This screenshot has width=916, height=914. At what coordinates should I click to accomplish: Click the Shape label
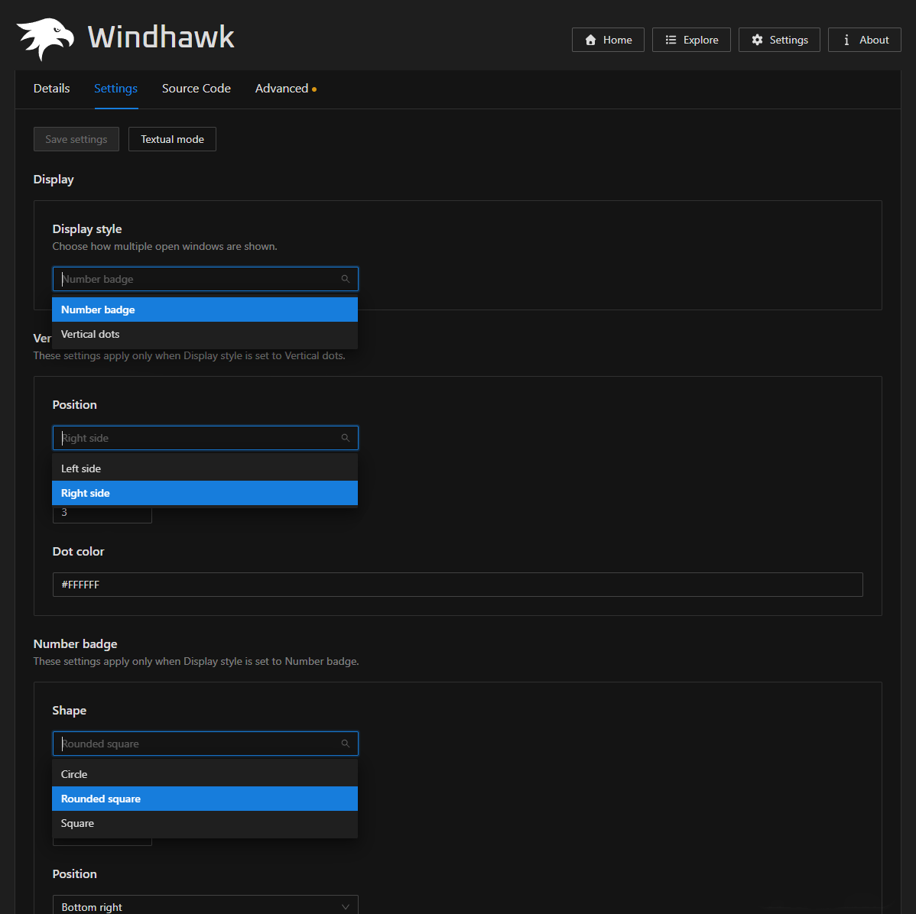pyautogui.click(x=70, y=710)
